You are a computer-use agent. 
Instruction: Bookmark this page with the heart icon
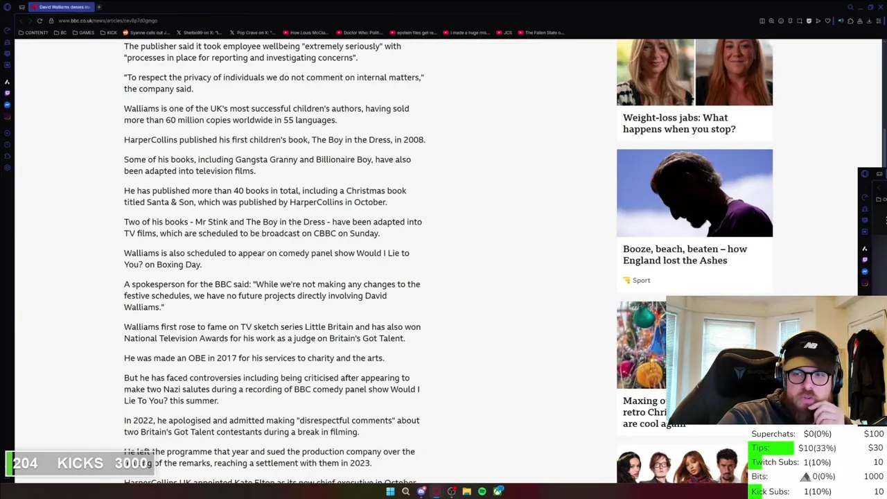[827, 21]
